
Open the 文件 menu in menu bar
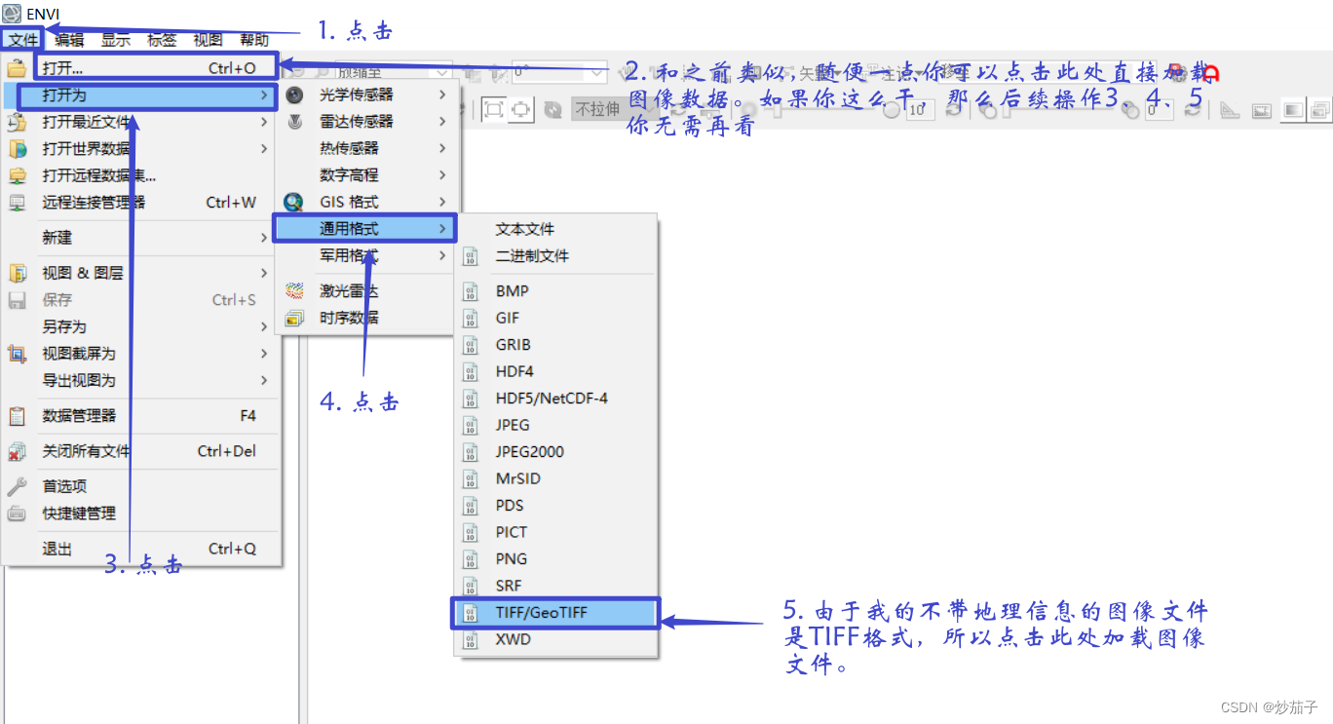(x=22, y=40)
